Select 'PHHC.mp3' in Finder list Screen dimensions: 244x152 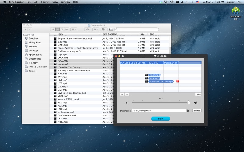[63, 122]
